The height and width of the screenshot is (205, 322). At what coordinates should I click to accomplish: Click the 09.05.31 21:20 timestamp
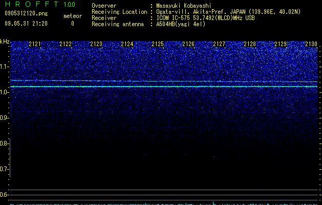click(26, 24)
